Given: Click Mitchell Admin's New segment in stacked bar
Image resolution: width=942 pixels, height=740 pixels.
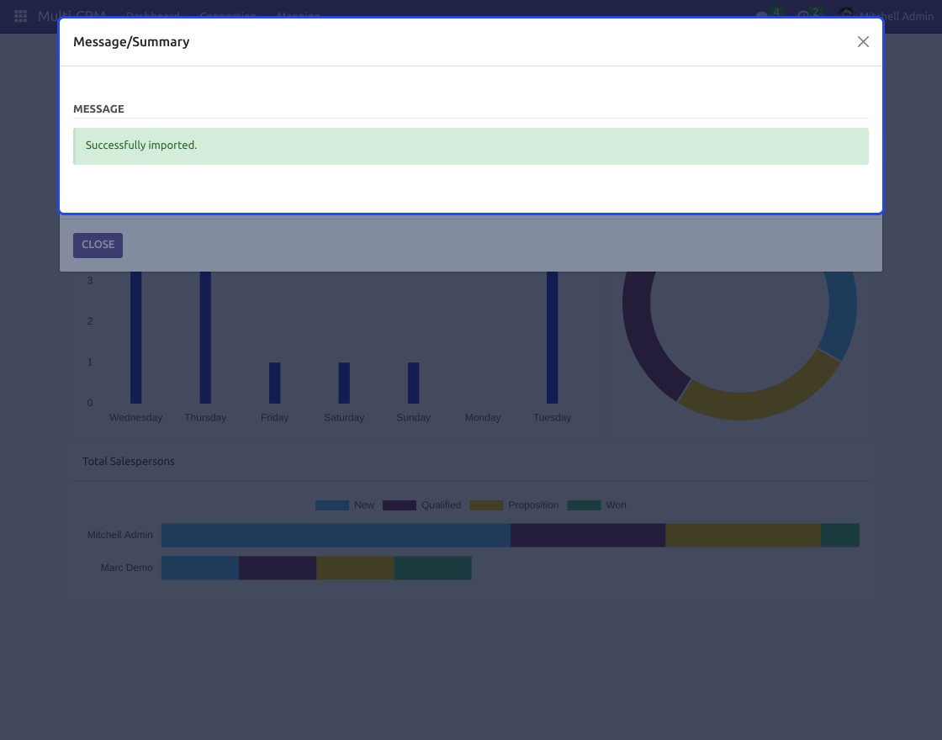Looking at the screenshot, I should pyautogui.click(x=336, y=535).
